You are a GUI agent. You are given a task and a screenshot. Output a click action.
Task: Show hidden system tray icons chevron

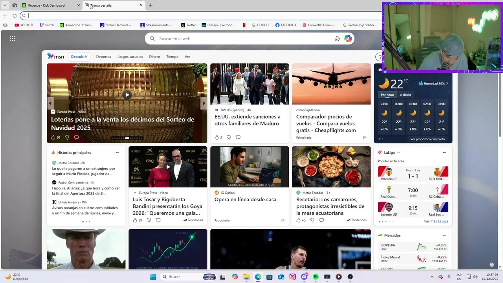point(432,277)
